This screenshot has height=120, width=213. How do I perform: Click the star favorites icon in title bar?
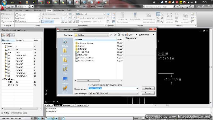[x=187, y=6]
